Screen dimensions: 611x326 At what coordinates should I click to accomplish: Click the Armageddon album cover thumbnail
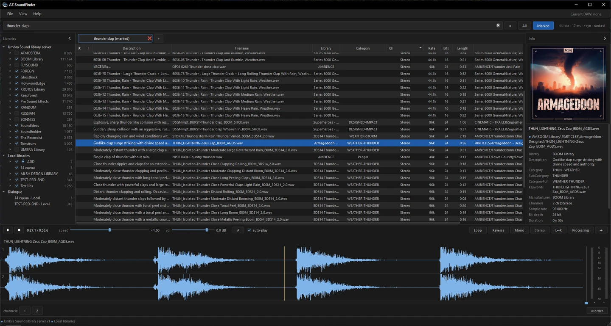[568, 83]
